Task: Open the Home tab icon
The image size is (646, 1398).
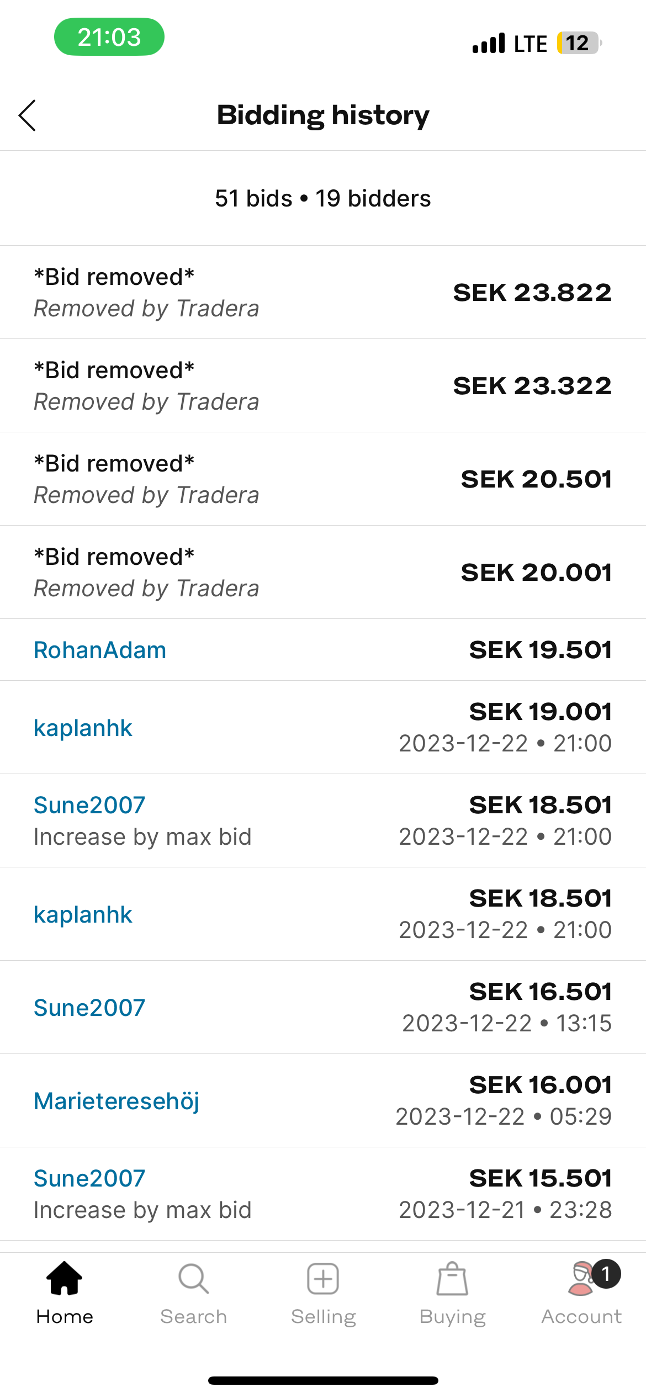Action: point(65,1278)
